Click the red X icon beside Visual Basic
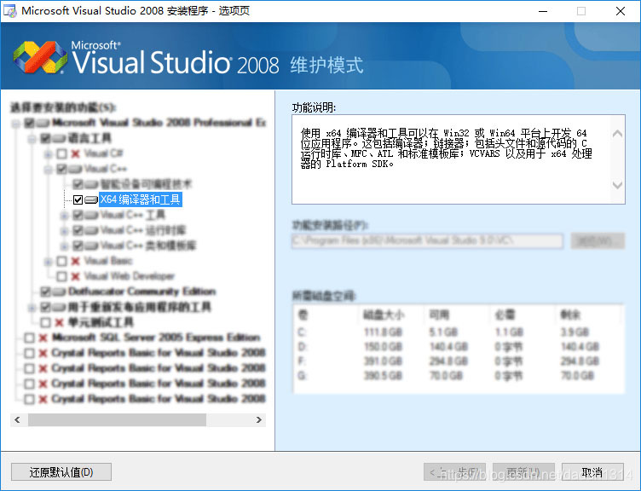The width and height of the screenshot is (641, 491). 75,261
